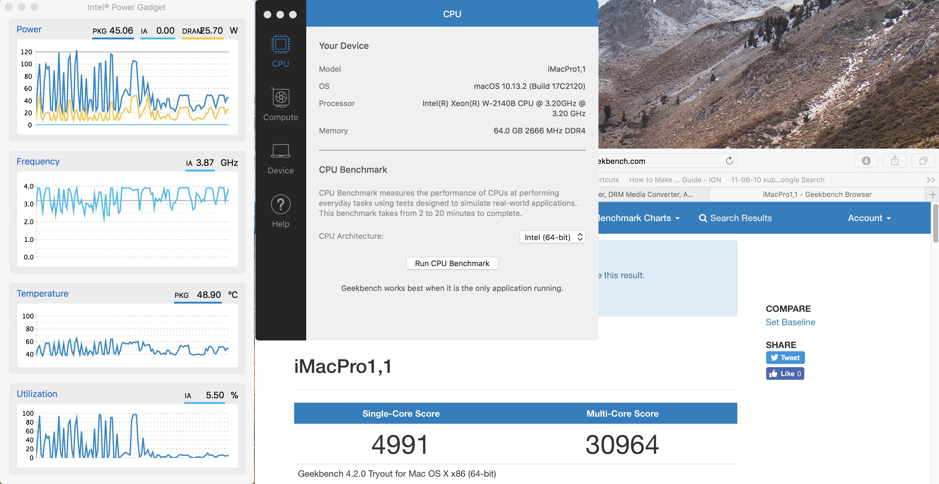This screenshot has height=484, width=939.
Task: Expand hidden bookmarks with the double chevron
Action: [931, 180]
